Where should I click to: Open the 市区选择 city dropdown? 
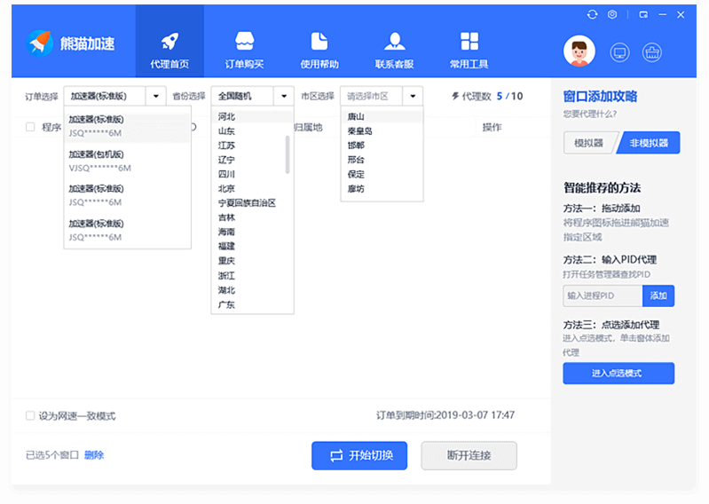(x=382, y=96)
